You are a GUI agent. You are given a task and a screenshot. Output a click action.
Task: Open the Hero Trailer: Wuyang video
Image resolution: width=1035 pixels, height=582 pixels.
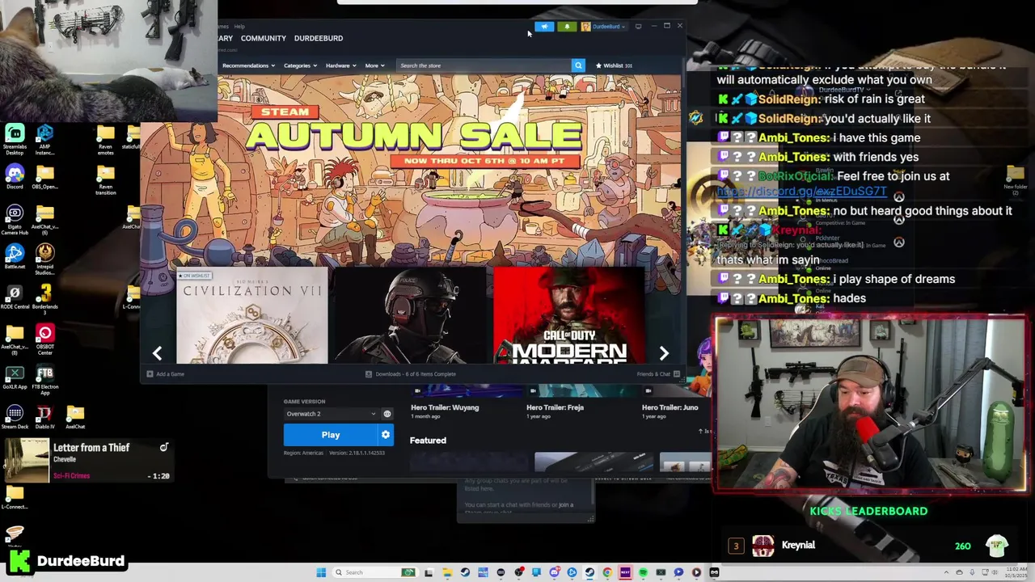pos(445,407)
